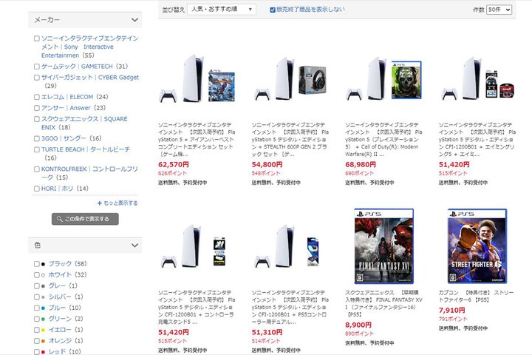The height and width of the screenshot is (355, 532).
Task: Tick the GAMETECH maker checkbox
Action: coord(37,67)
